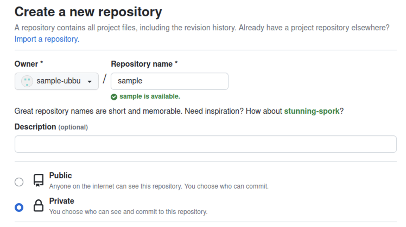Image resolution: width=406 pixels, height=227 pixels.
Task: Select the Private radio button
Action: (19, 207)
